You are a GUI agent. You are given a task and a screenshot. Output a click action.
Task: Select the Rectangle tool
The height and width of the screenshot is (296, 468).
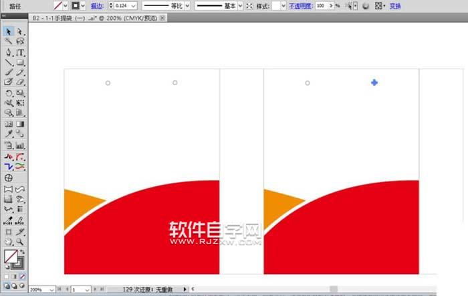click(x=20, y=62)
